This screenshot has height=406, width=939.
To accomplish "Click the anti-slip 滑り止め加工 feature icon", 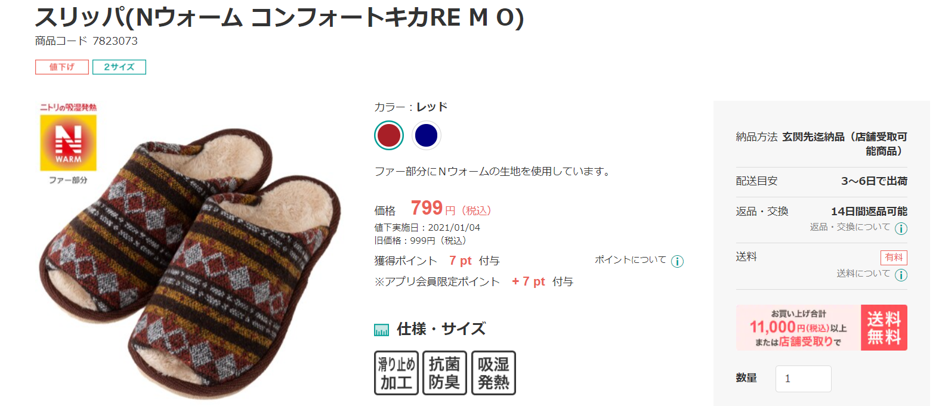I will pos(396,373).
